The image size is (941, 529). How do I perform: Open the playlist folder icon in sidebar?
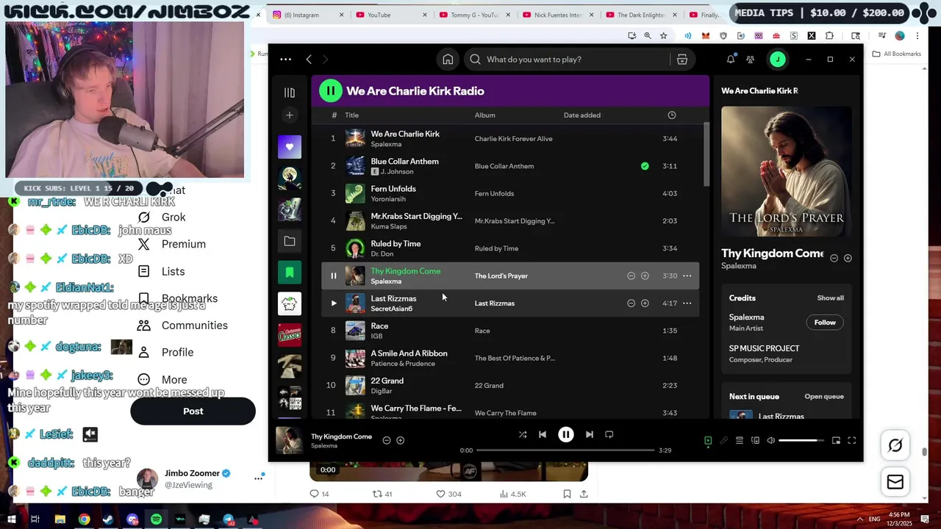(290, 241)
